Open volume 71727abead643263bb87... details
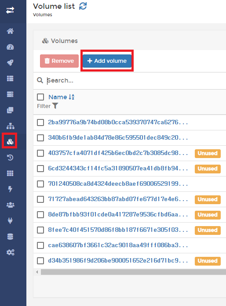Screen dimensions: 226x306 [118, 199]
